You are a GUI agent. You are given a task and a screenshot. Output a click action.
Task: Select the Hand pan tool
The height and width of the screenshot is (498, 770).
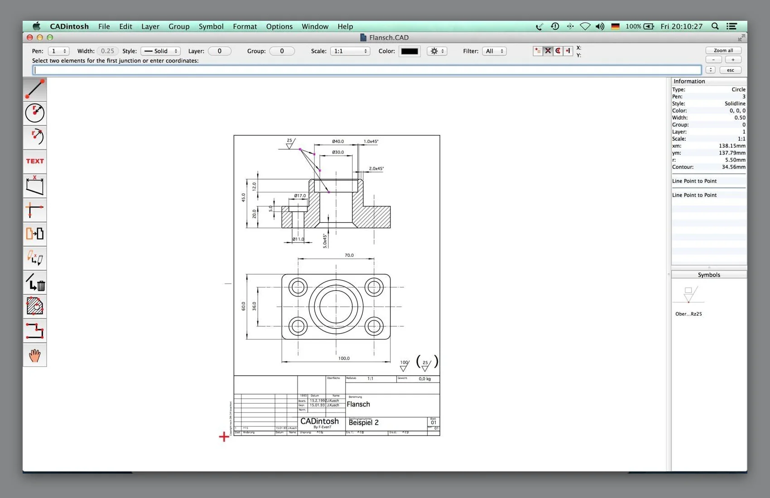coord(35,355)
